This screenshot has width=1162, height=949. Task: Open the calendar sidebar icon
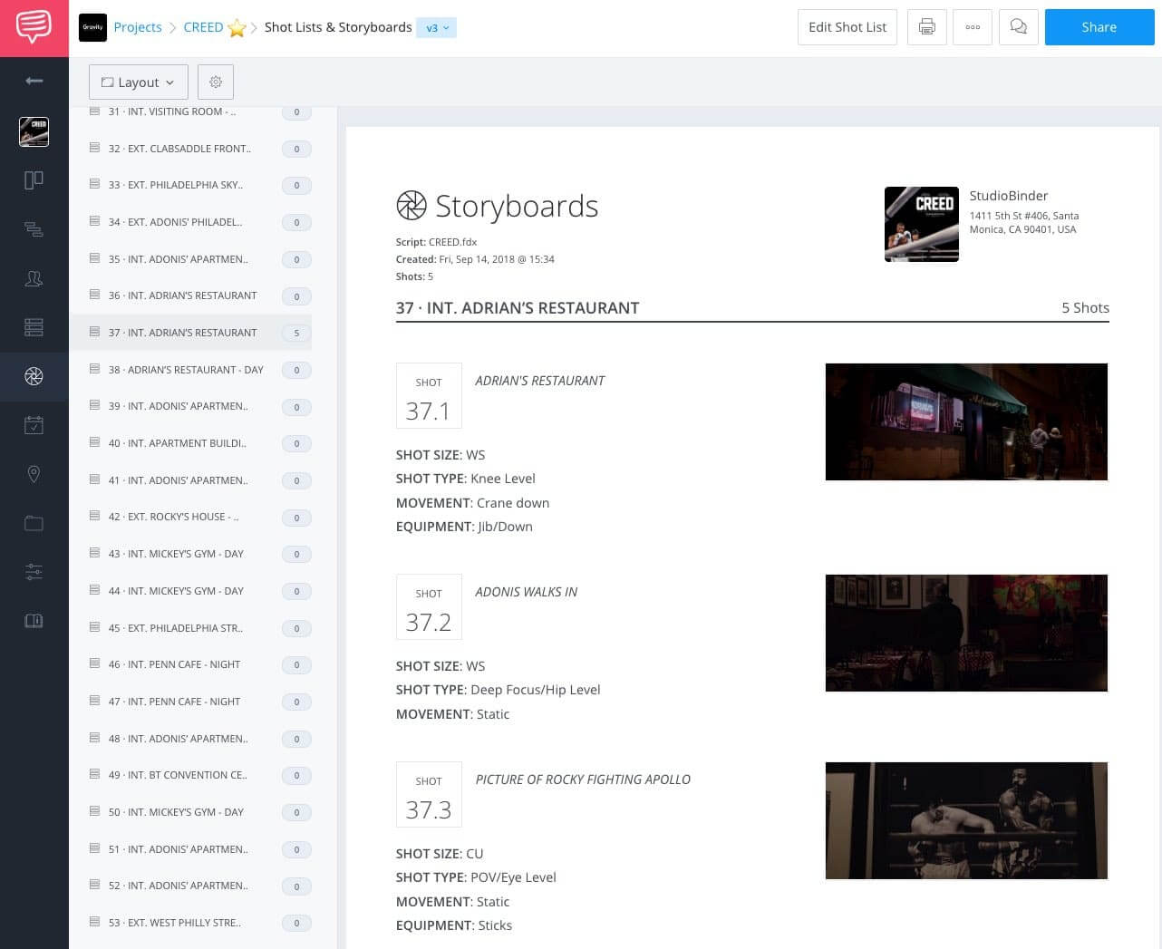click(x=34, y=425)
